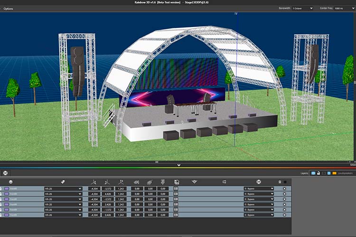Open the Center Freq 1000 Hz dropdown
Viewport: 356px width, 237px height.
pyautogui.click(x=344, y=9)
